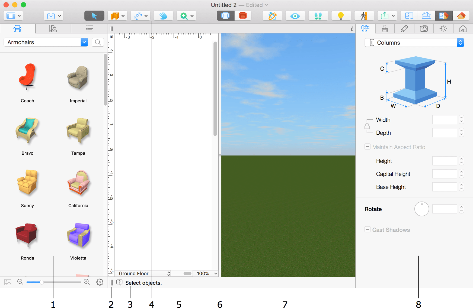The height and width of the screenshot is (308, 473).
Task: Toggle the Cast Shadows checkbox
Action: click(367, 229)
